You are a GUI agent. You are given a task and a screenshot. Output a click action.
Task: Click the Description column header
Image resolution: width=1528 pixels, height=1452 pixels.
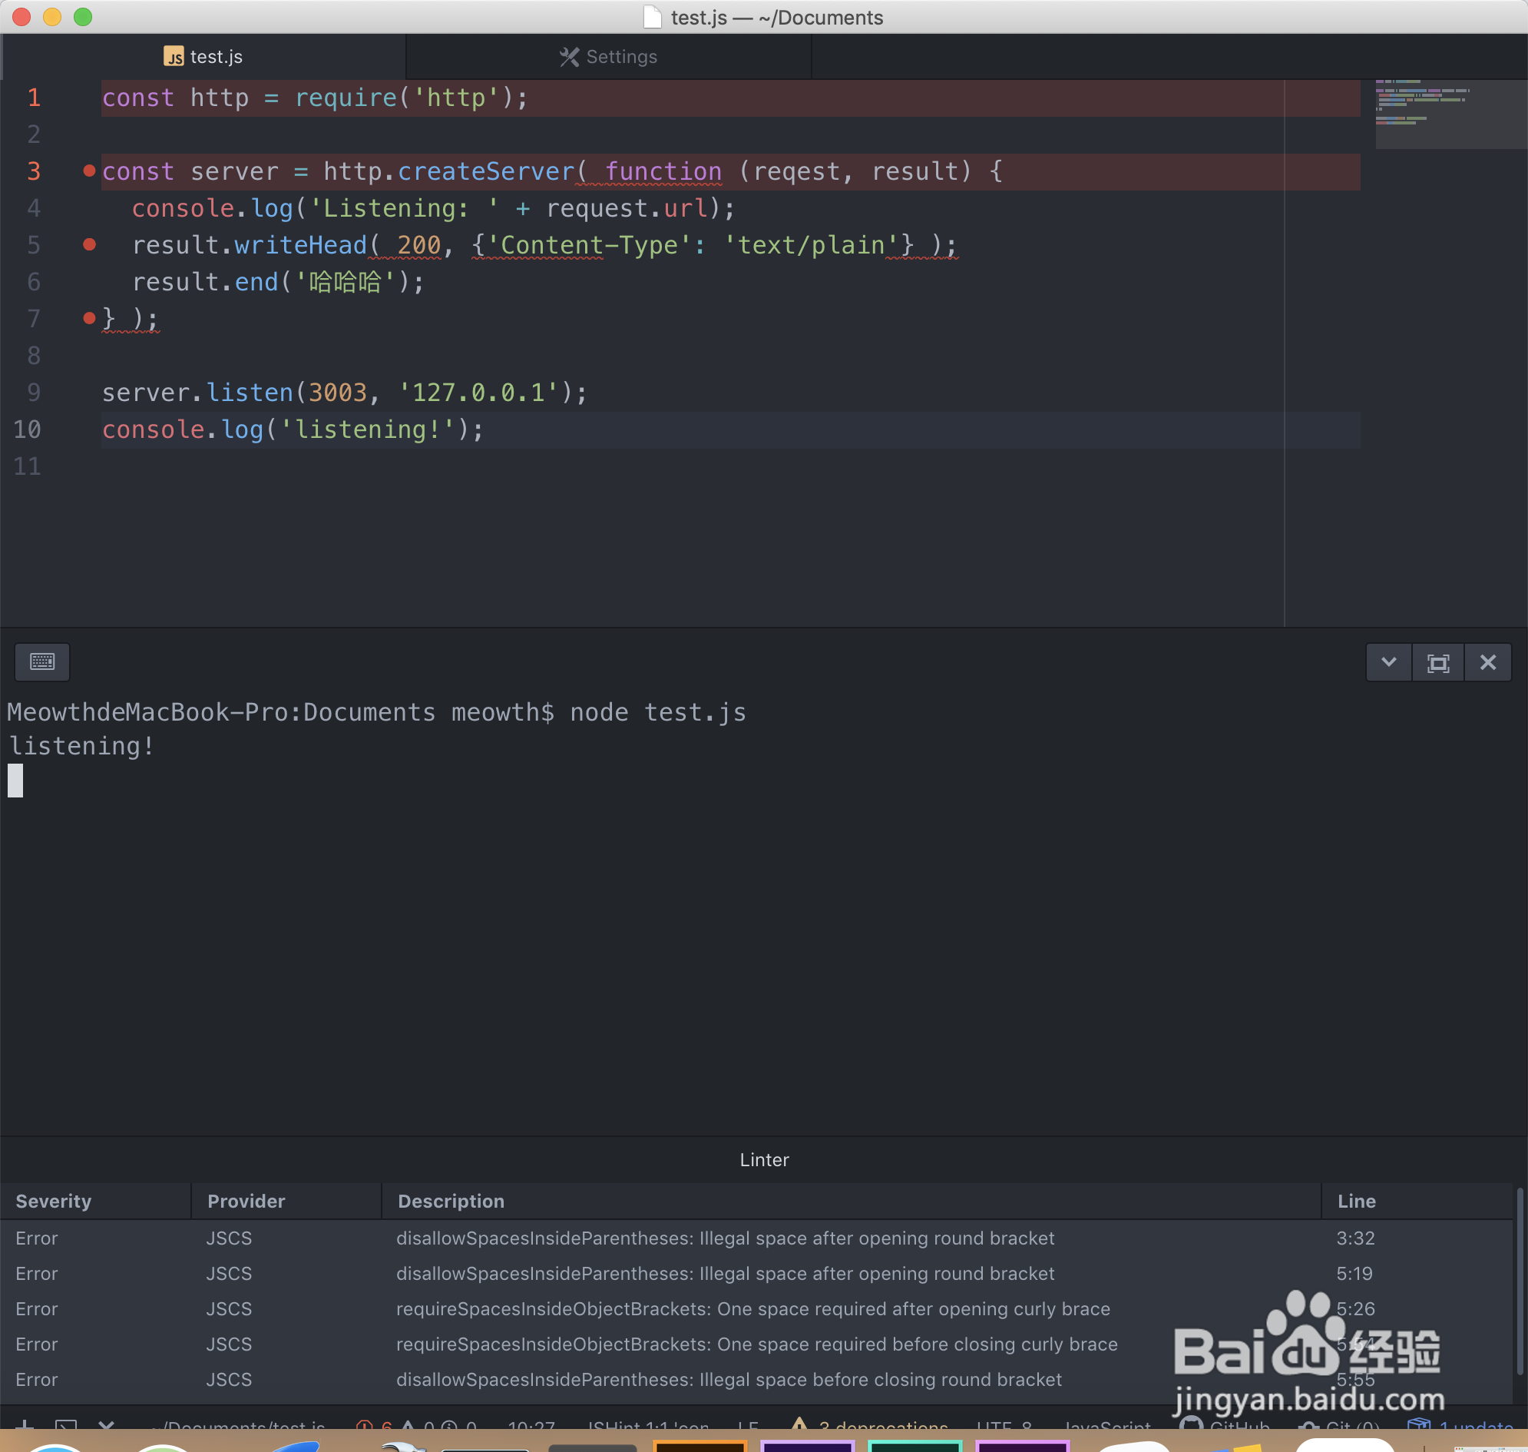coord(450,1201)
